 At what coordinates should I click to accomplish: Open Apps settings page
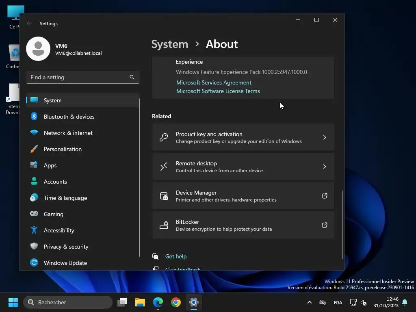[x=83, y=165]
